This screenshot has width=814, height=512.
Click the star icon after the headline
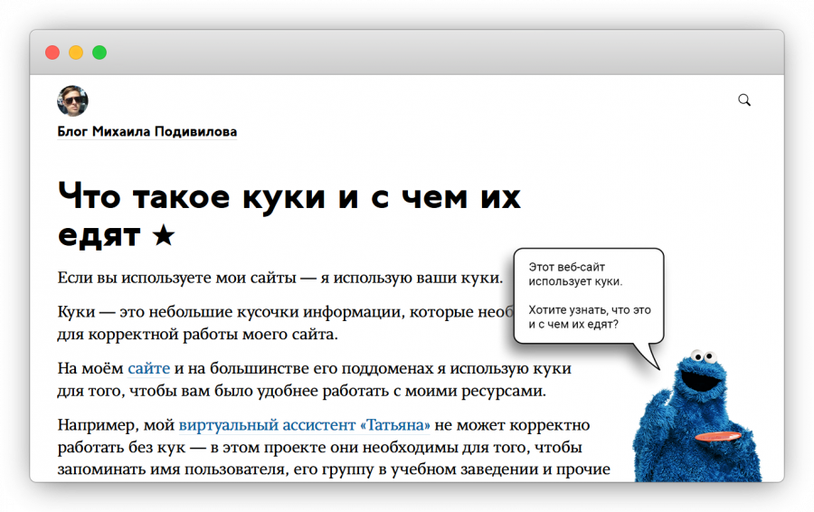click(x=163, y=236)
